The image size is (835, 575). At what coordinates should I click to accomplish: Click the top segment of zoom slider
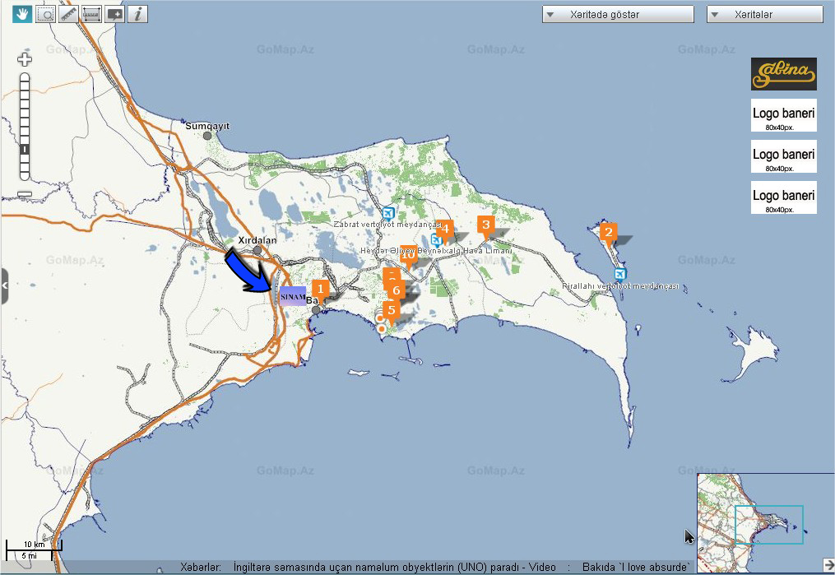(x=25, y=77)
